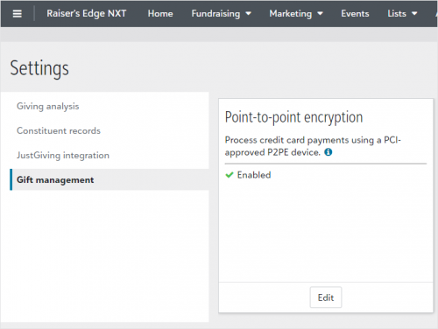This screenshot has width=438, height=329.
Task: Click the Edit button for encryption
Action: point(326,297)
